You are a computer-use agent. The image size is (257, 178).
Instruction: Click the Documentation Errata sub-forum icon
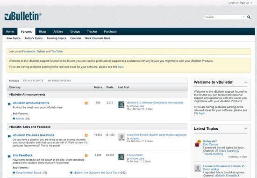click(x=14, y=173)
